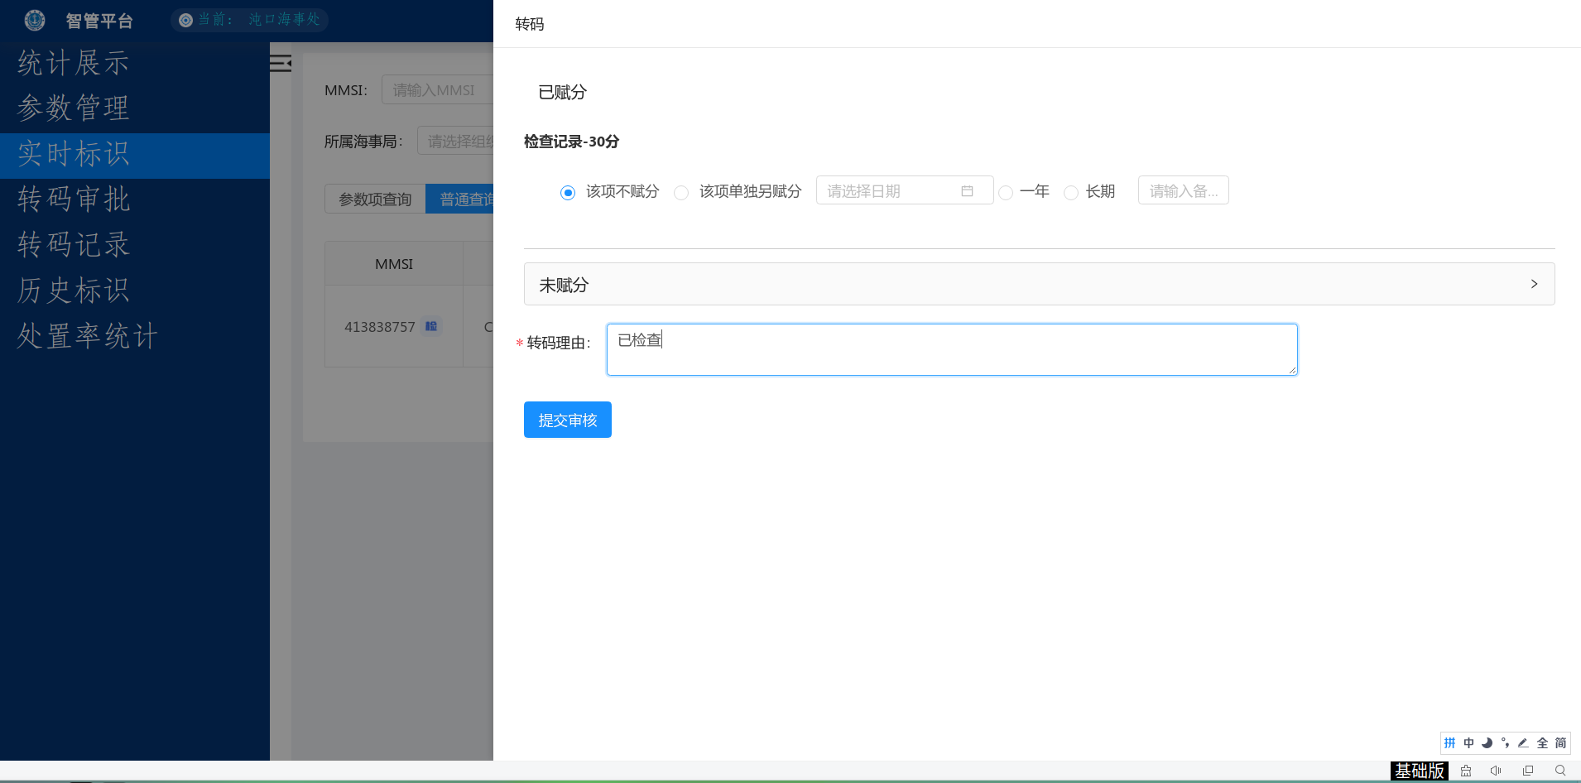Expand the 未赋分 collapsed section
Viewport: 1581px width, 783px height.
point(1039,284)
